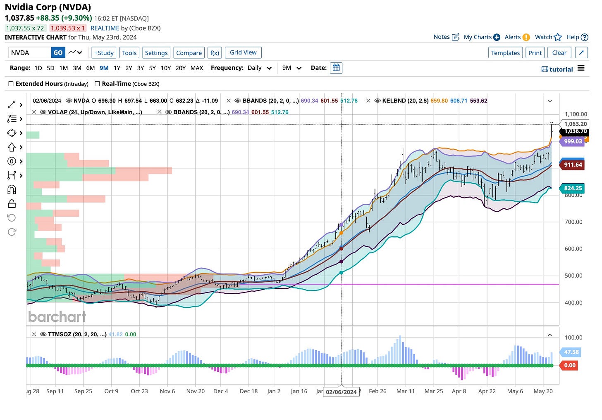This screenshot has height=420, width=602.
Task: Redo last chart action
Action: pyautogui.click(x=12, y=232)
